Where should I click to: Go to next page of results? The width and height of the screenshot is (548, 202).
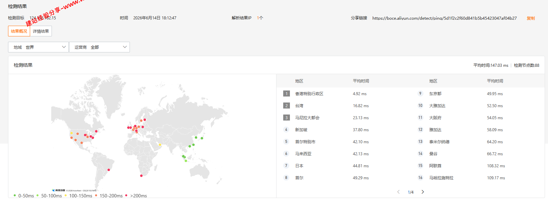[423, 192]
